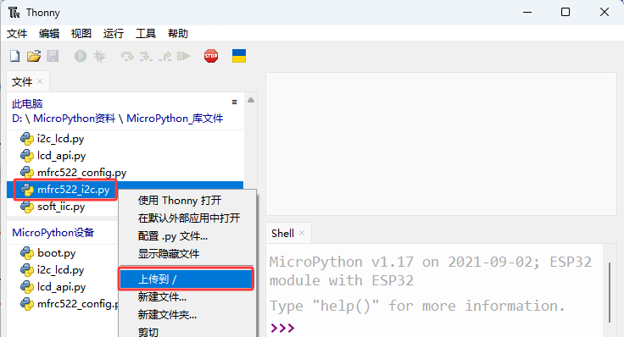The height and width of the screenshot is (337, 624).
Task: Run current script with green play icon
Action: click(81, 56)
